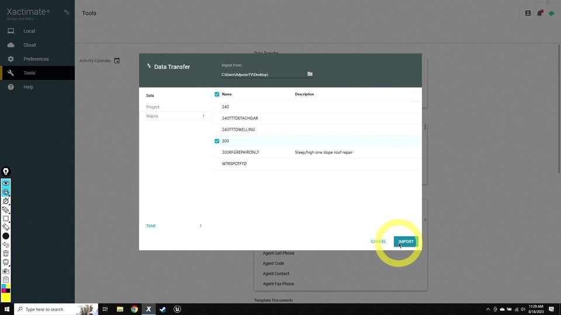Toggle the select-all checkbox beside Name
561x315 pixels.
point(217,94)
